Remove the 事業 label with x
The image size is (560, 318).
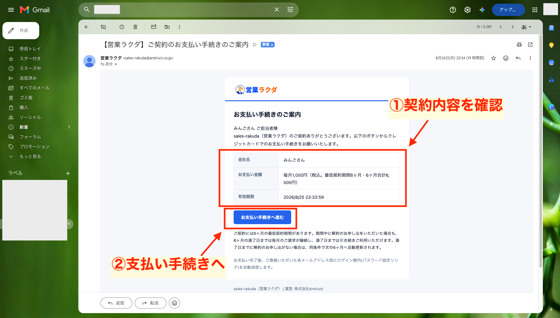[272, 45]
